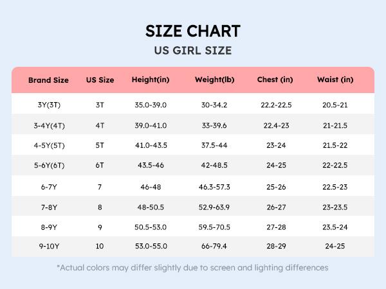Select the US Size column header
This screenshot has height=289, width=386.
pyautogui.click(x=100, y=80)
